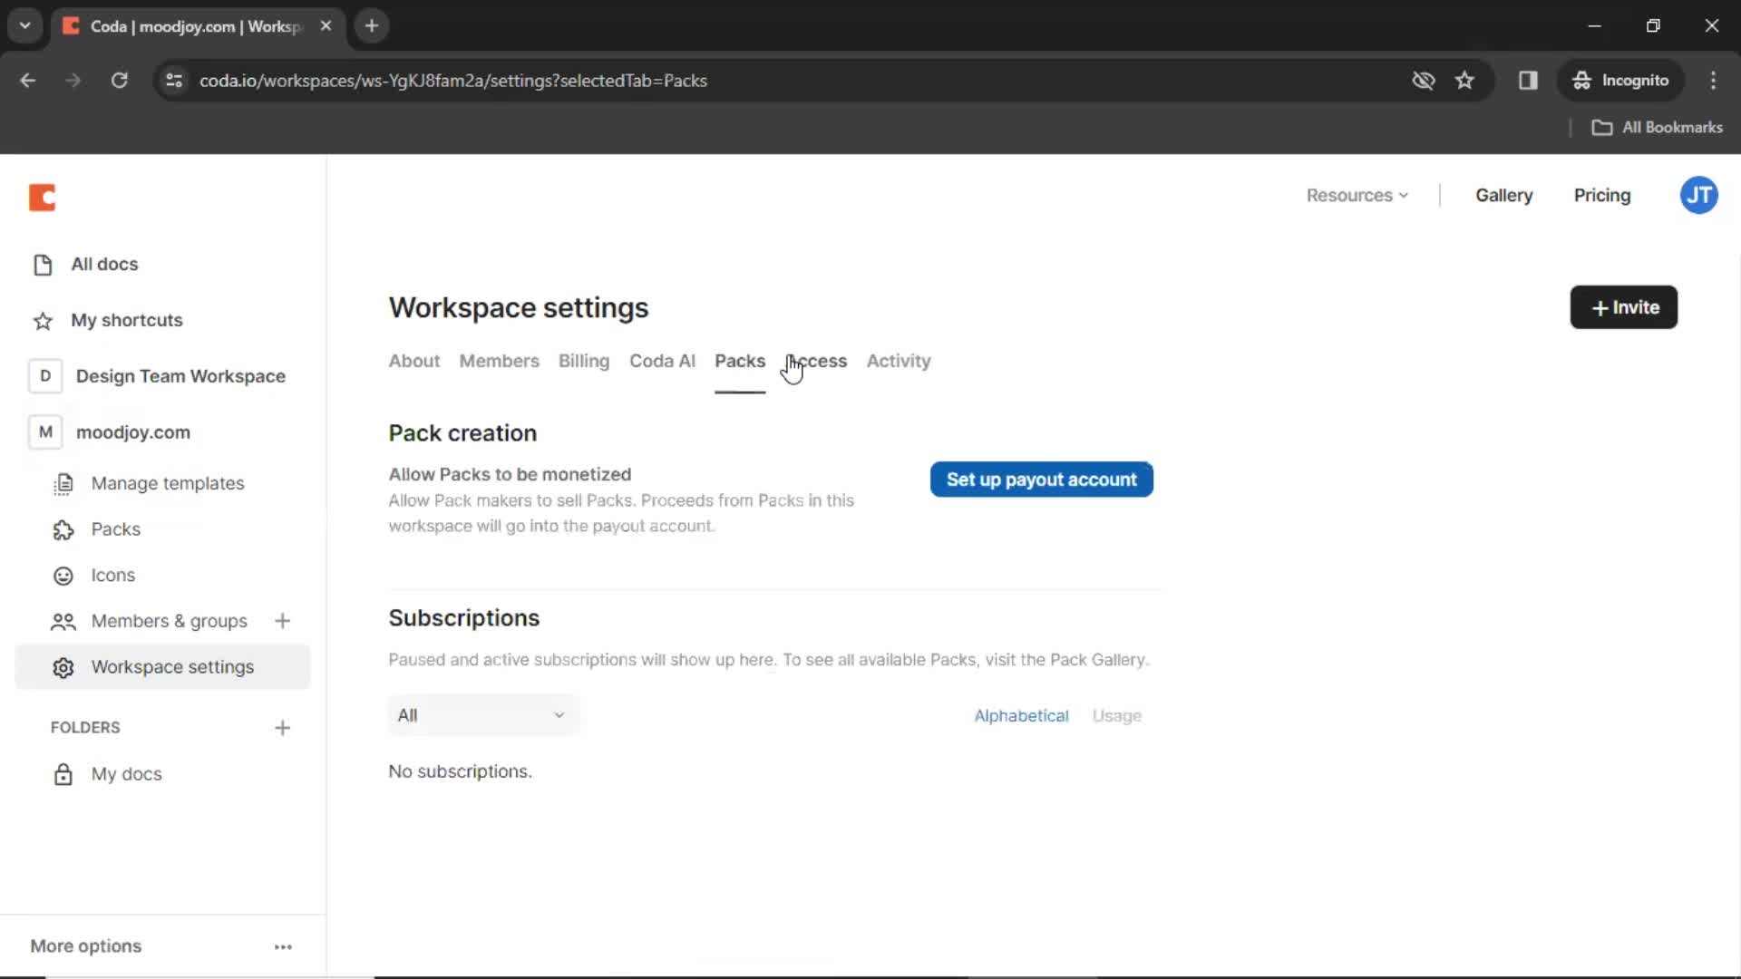Expand FOLDERS section with plus button
Screen dimensions: 1741x979
click(282, 727)
